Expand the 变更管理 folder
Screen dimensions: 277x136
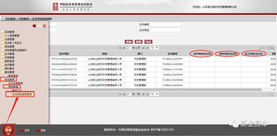pyautogui.click(x=9, y=58)
